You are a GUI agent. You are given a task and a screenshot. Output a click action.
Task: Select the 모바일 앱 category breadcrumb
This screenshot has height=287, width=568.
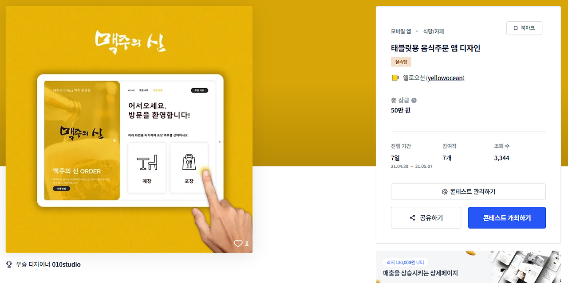coord(401,31)
